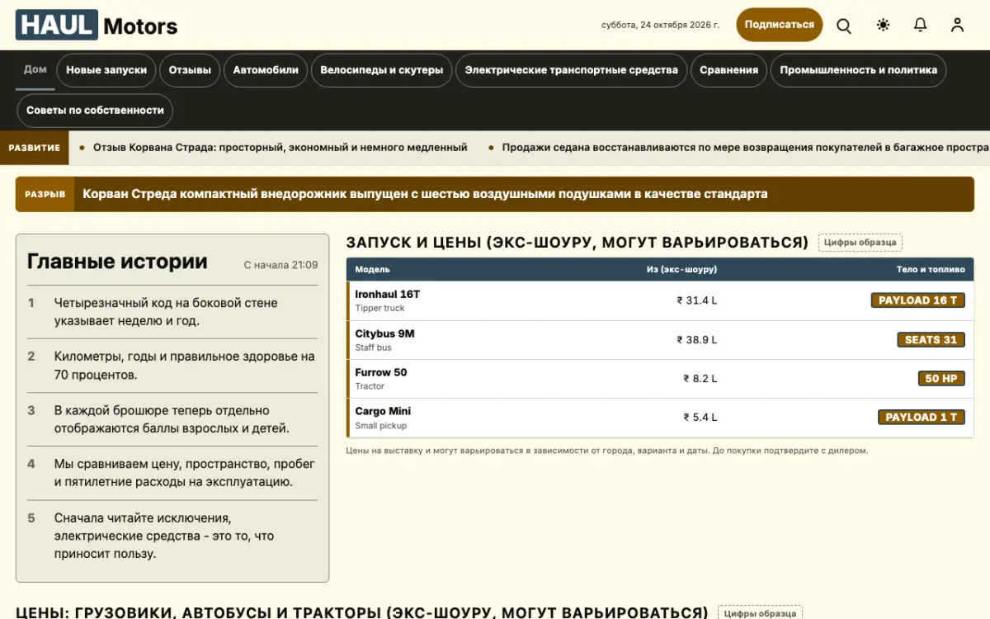Screen dimensions: 990x619
Task: Click the Модель column header
Action: pos(373,269)
